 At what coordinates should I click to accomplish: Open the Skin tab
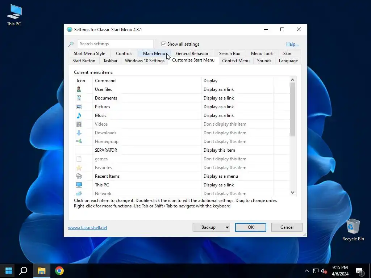click(x=287, y=54)
